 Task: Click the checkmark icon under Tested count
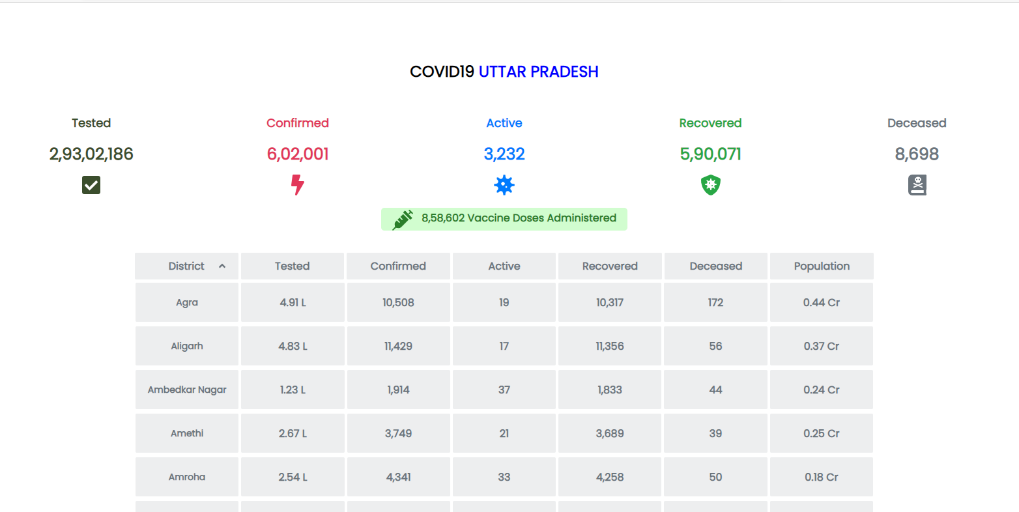click(x=91, y=185)
